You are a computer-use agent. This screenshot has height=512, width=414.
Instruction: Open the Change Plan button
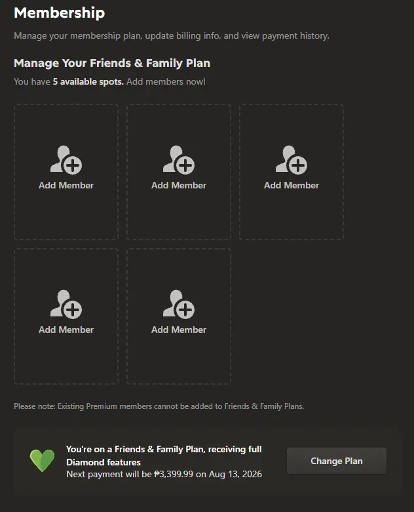point(337,461)
